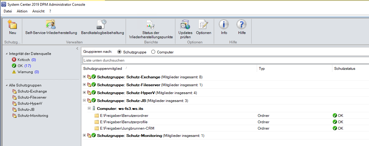Collapse Schutzgruppe: Schutz-JB row

tap(84, 100)
